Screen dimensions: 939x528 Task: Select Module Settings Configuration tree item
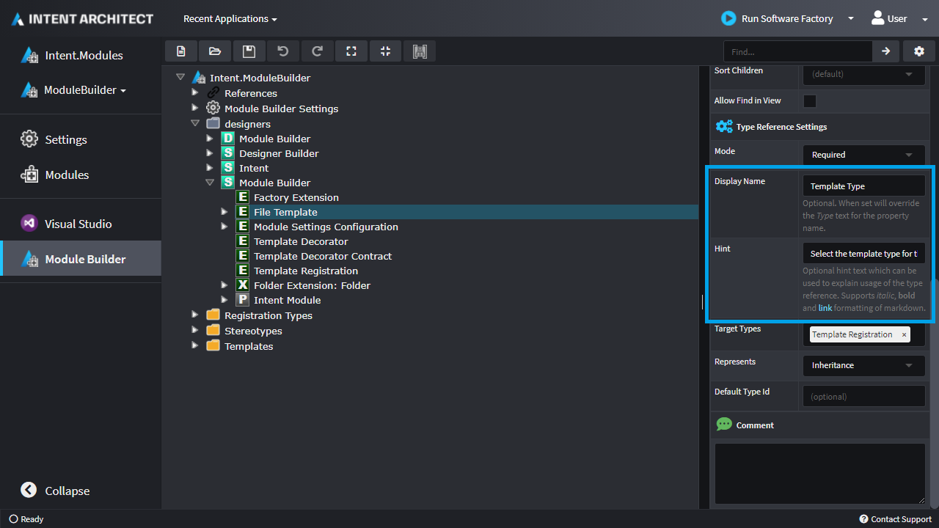point(326,227)
